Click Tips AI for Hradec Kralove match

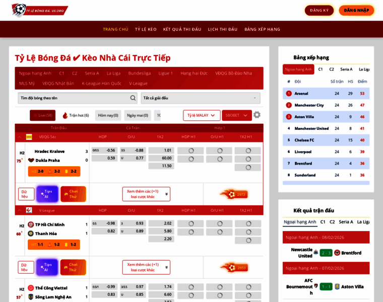[x=47, y=194]
